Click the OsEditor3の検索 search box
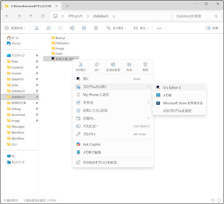Viewport: 224px width, 204px height. click(x=194, y=16)
